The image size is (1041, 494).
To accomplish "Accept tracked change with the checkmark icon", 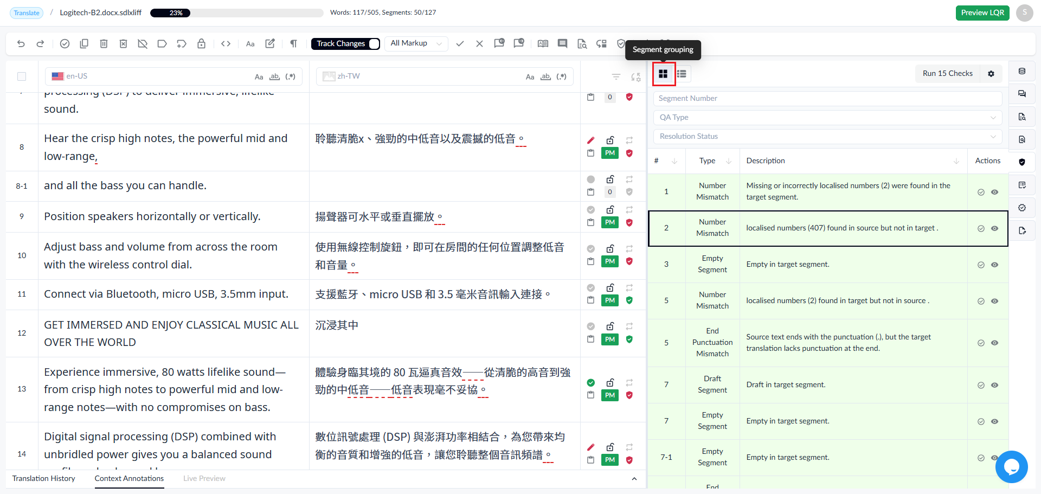I will click(460, 43).
